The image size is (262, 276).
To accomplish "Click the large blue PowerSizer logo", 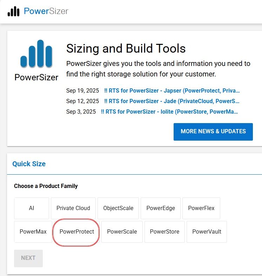I will coord(36,54).
